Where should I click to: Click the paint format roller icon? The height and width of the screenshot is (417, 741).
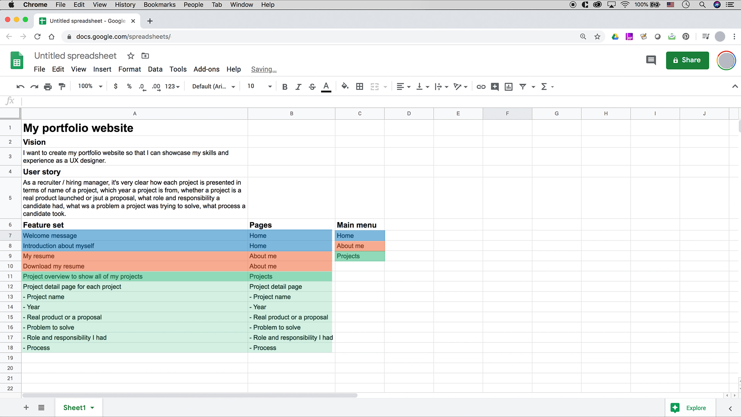(62, 86)
